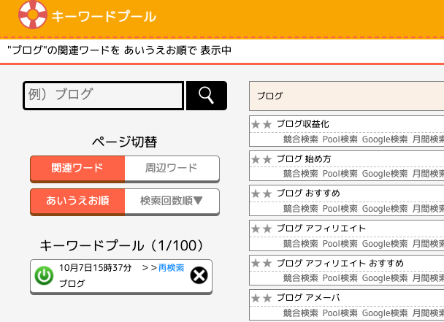This screenshot has height=322, width=444.
Task: Switch to 周辺ワード page
Action: (x=172, y=168)
